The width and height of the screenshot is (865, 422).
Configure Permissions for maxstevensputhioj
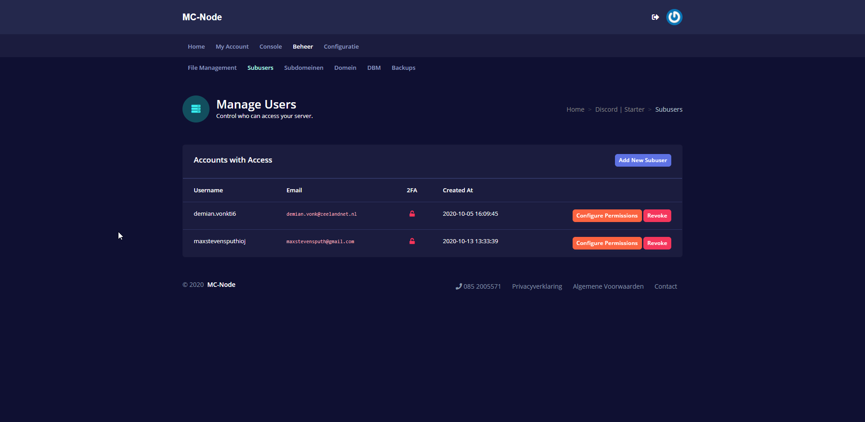point(606,243)
